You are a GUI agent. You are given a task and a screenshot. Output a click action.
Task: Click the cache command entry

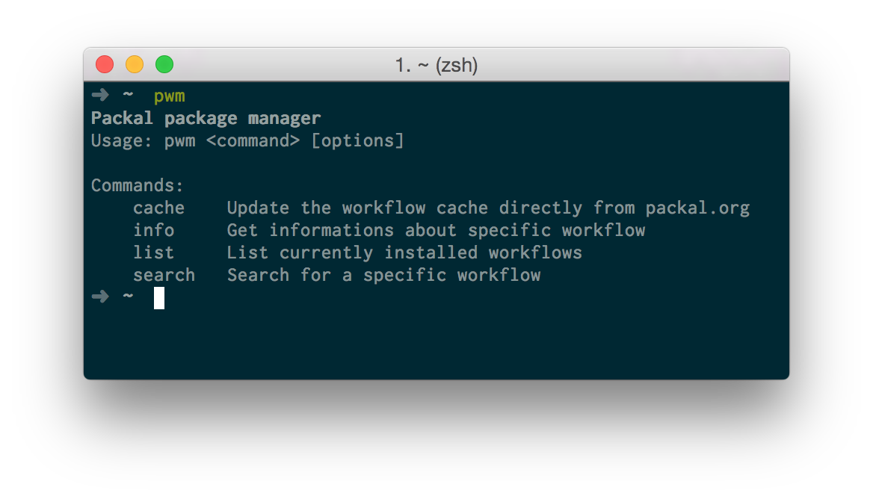[x=158, y=208]
